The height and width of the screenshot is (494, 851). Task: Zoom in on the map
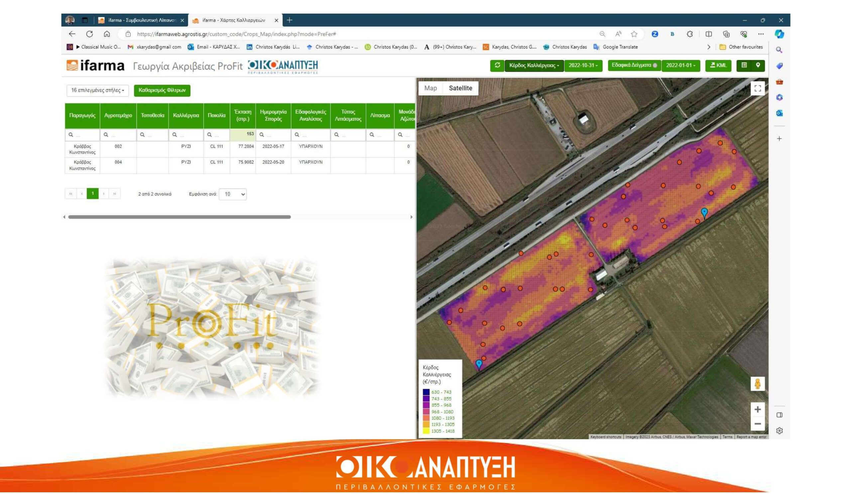pos(758,410)
